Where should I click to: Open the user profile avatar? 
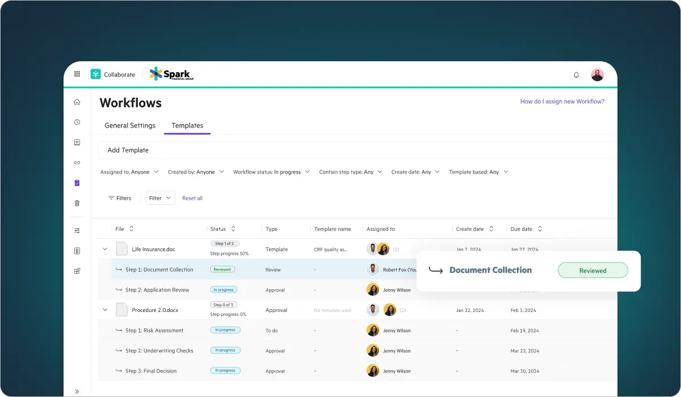[x=597, y=75]
